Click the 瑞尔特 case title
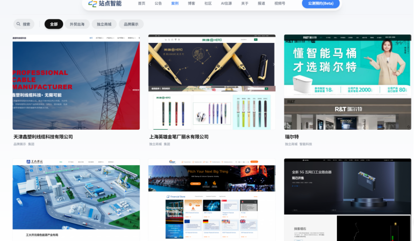 [292, 137]
